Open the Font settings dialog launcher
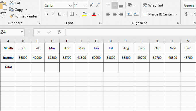 point(100,23)
